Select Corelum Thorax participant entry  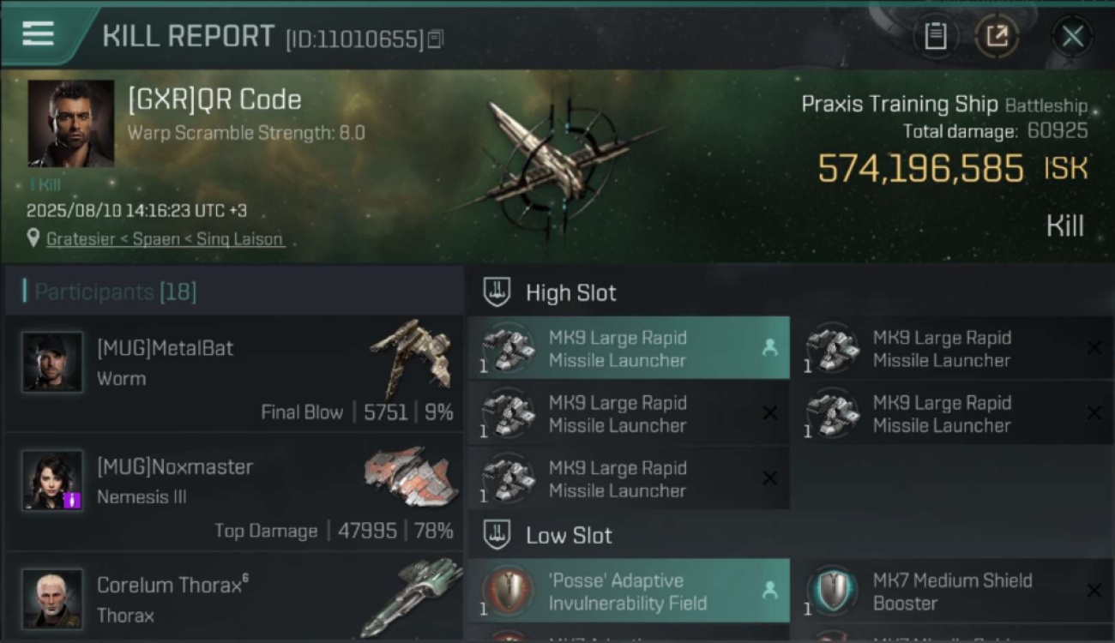point(234,598)
